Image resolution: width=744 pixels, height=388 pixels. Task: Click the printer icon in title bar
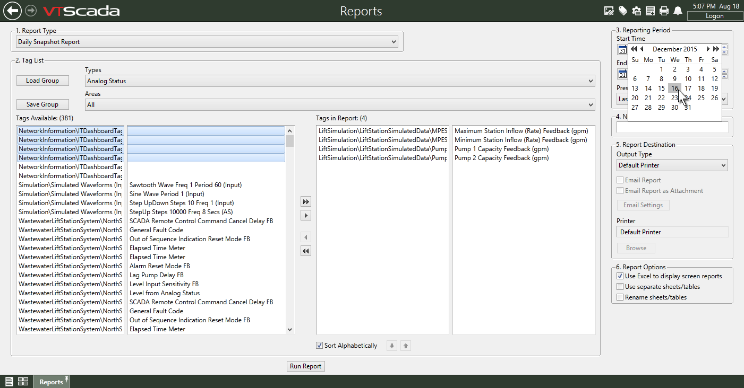[664, 11]
